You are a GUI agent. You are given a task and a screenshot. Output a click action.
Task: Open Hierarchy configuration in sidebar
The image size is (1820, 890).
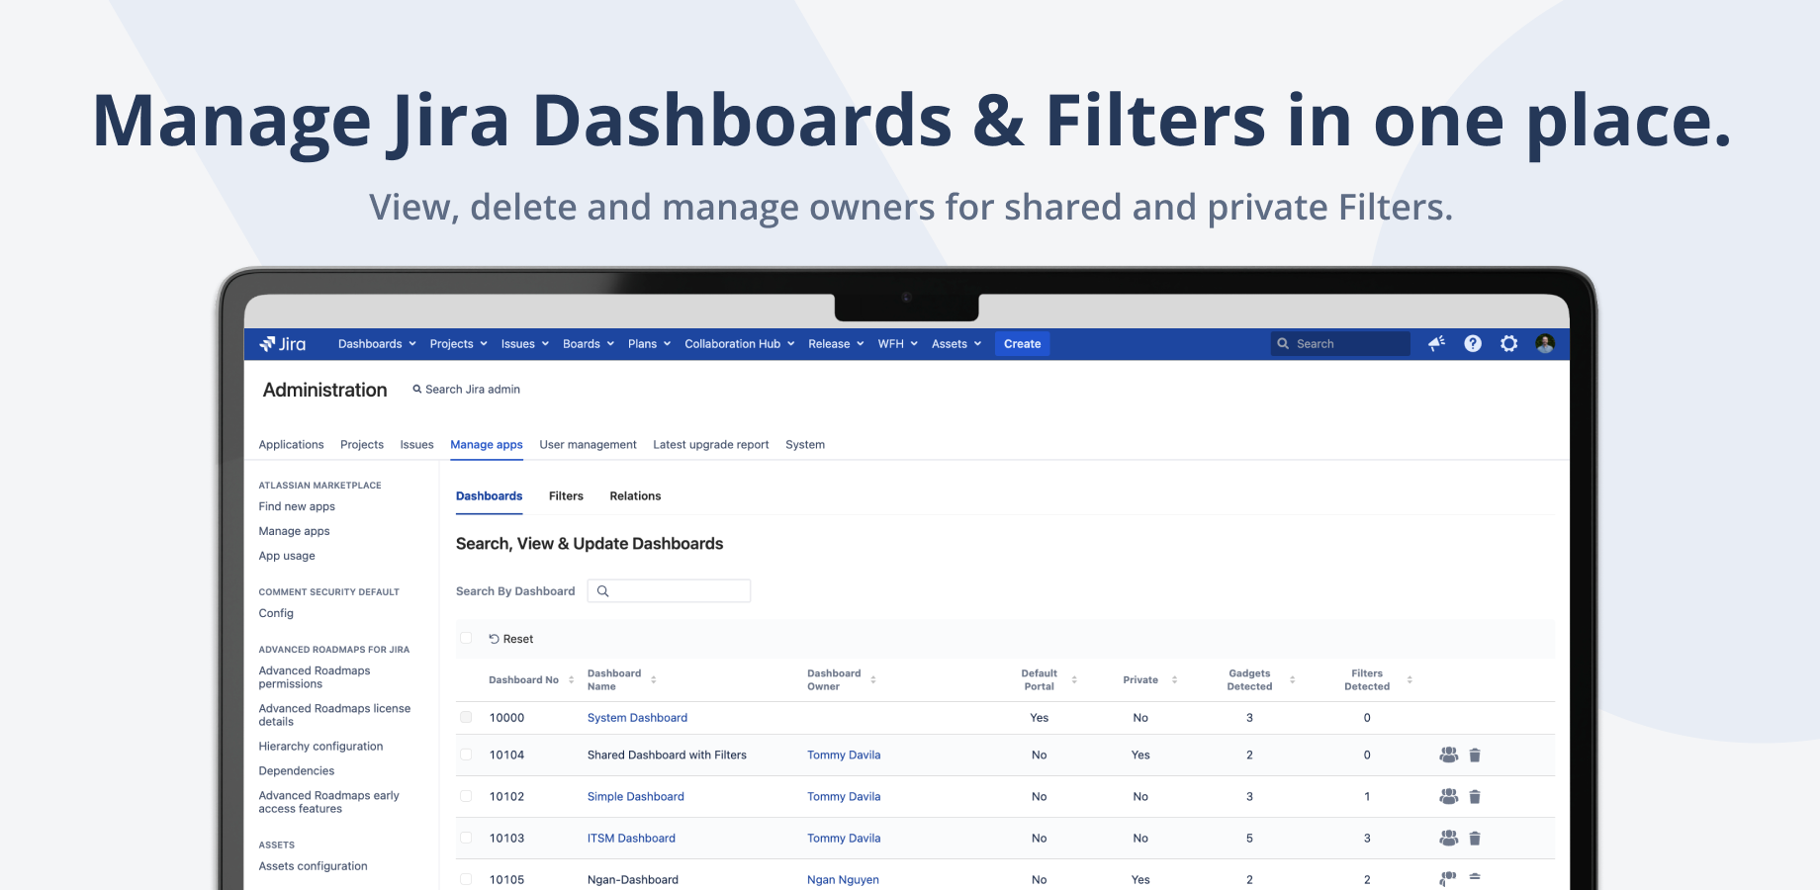coord(320,747)
